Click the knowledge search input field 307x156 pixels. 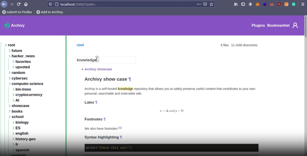click(115, 60)
